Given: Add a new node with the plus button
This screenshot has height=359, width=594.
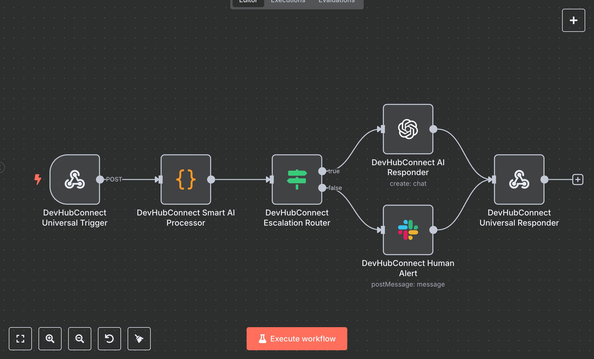Looking at the screenshot, I should (574, 20).
